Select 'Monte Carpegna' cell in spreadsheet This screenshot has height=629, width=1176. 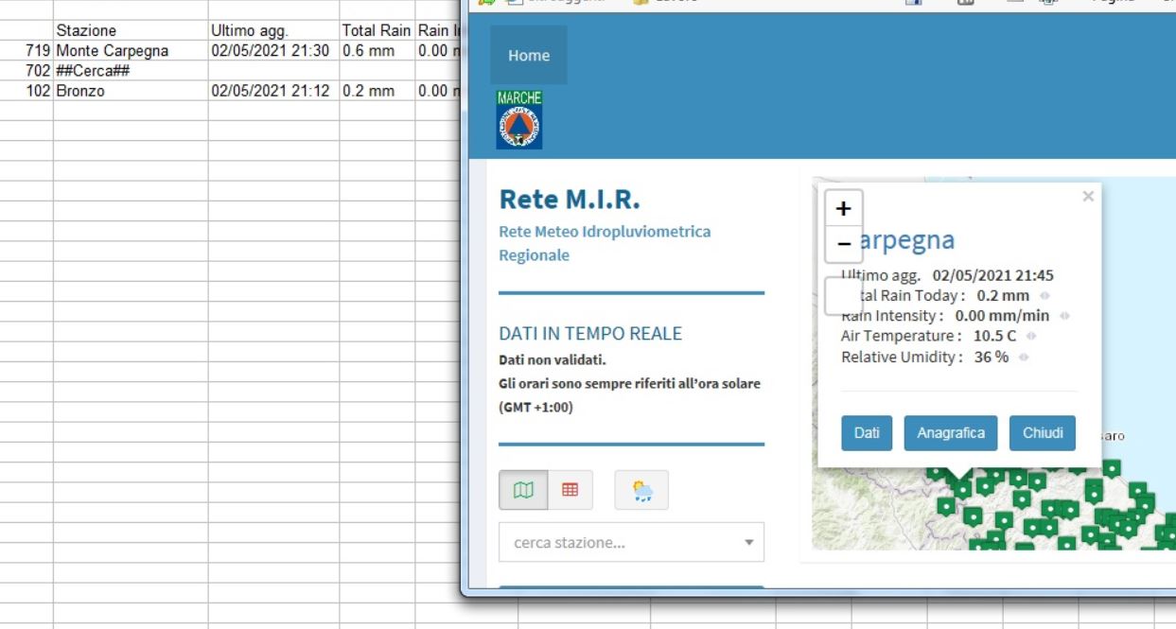point(131,50)
